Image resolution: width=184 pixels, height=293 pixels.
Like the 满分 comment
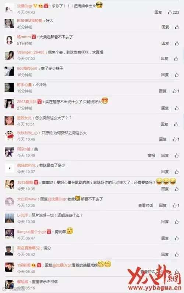point(177,254)
